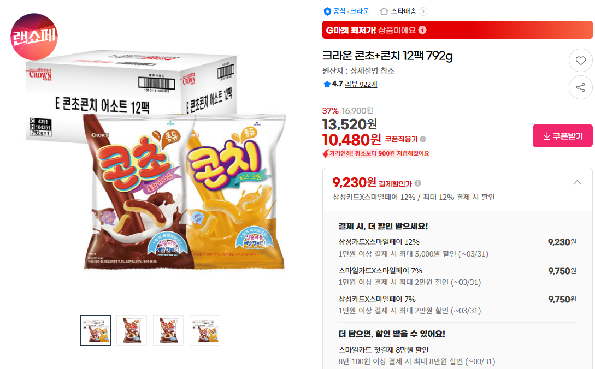Open 스타배송 arrow for delivery details
The image size is (595, 369).
(423, 11)
